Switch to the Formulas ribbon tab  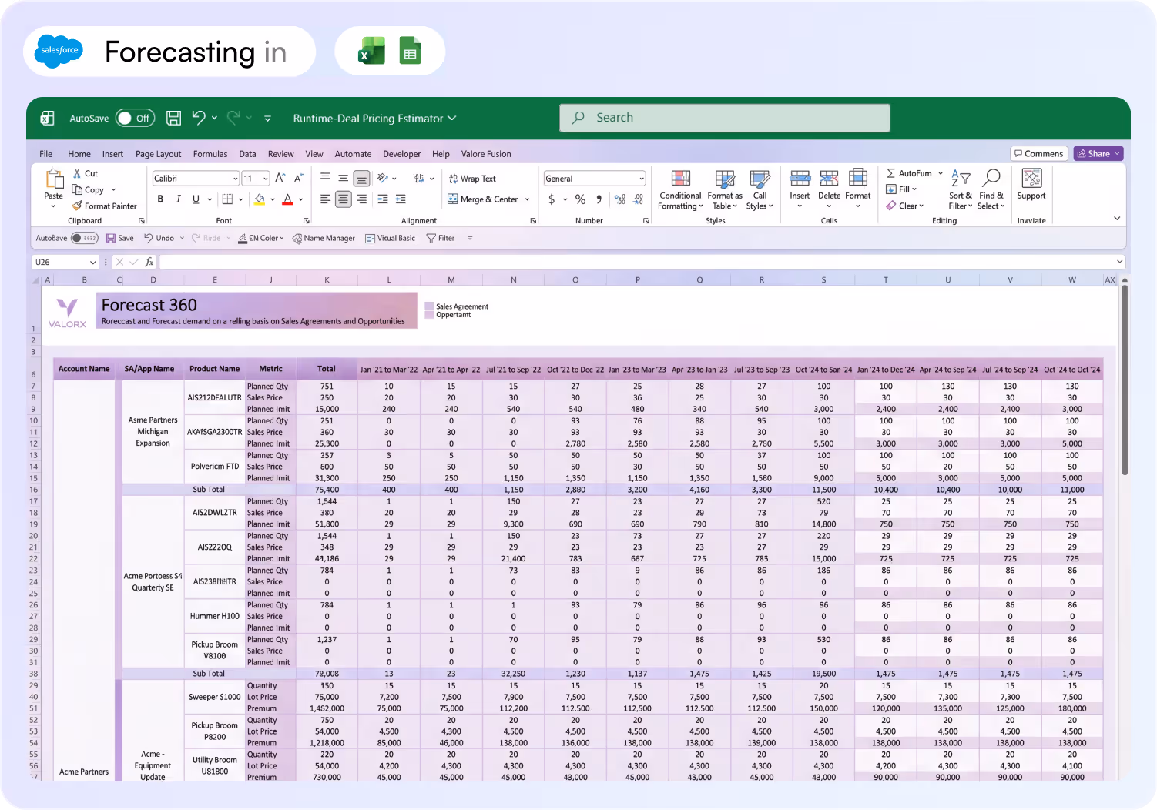[x=210, y=153]
